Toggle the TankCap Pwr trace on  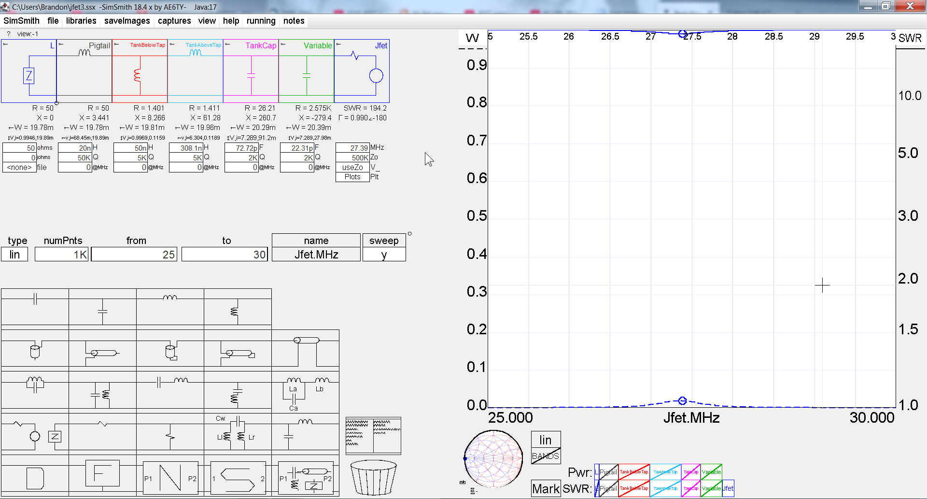pos(690,472)
